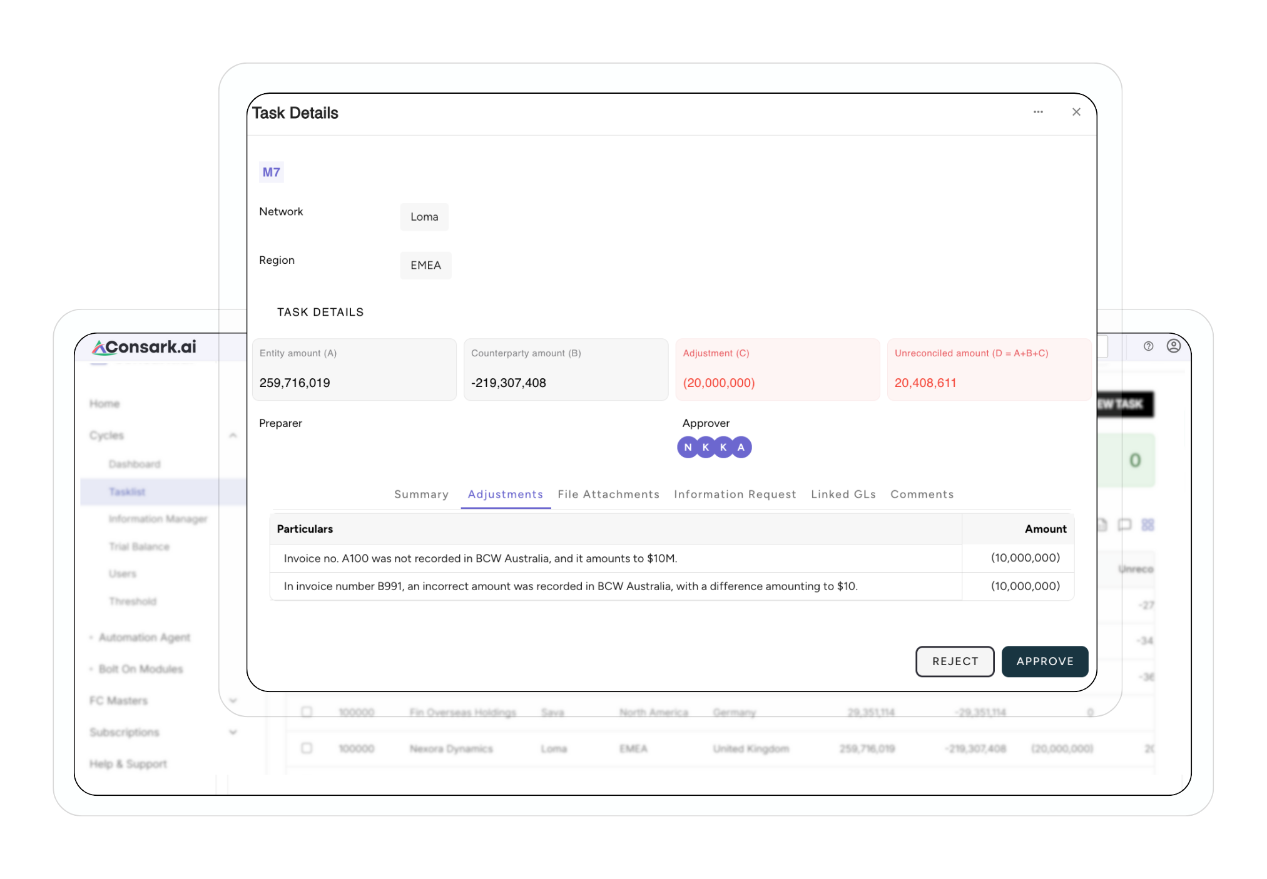Expand the FC Masters sidebar section
The width and height of the screenshot is (1267, 879).
tap(233, 701)
